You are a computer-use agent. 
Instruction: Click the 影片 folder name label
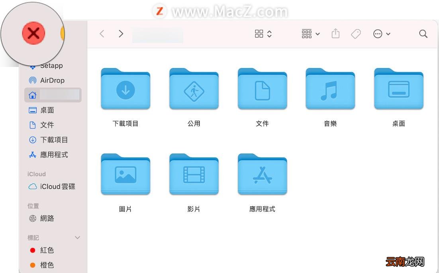pos(194,209)
